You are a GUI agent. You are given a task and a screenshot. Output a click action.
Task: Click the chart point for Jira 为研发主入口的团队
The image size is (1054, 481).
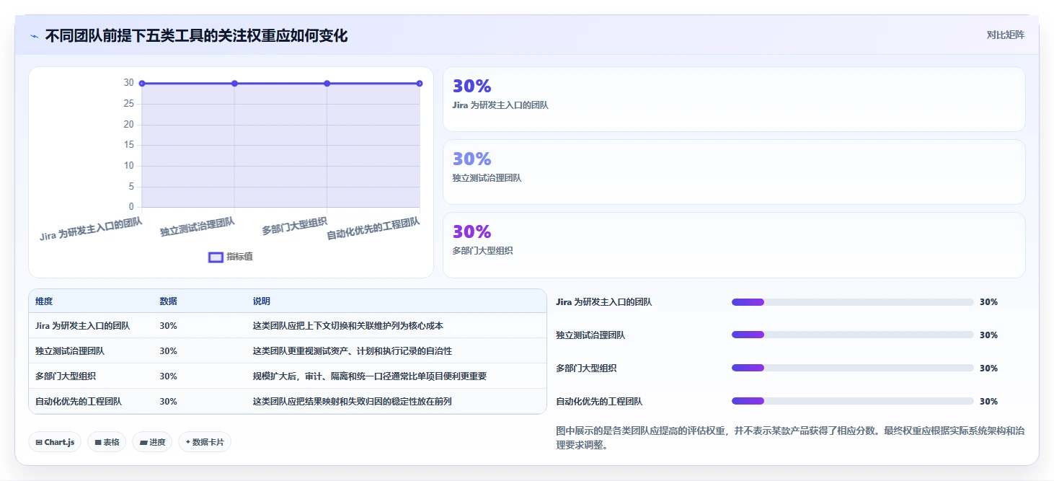142,84
